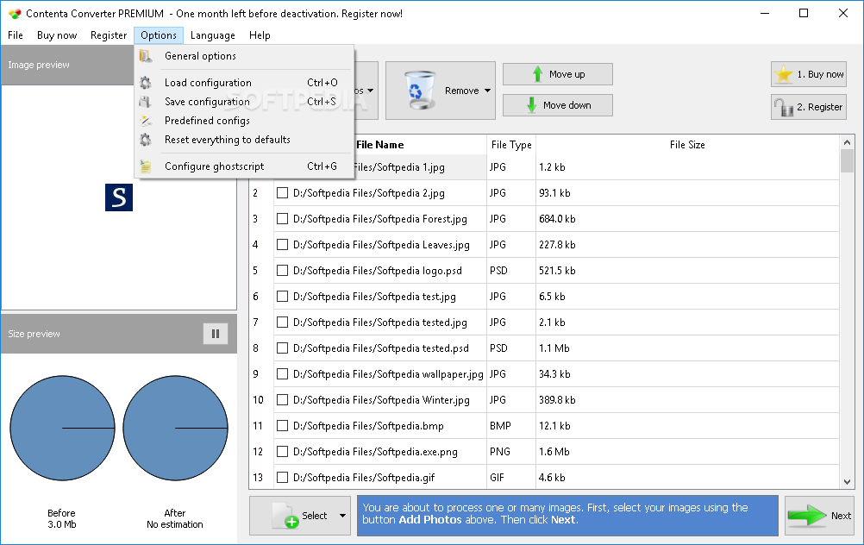Select the Softpedia Winter.jpg checkbox
Viewport: 864px width, 545px height.
pos(282,400)
